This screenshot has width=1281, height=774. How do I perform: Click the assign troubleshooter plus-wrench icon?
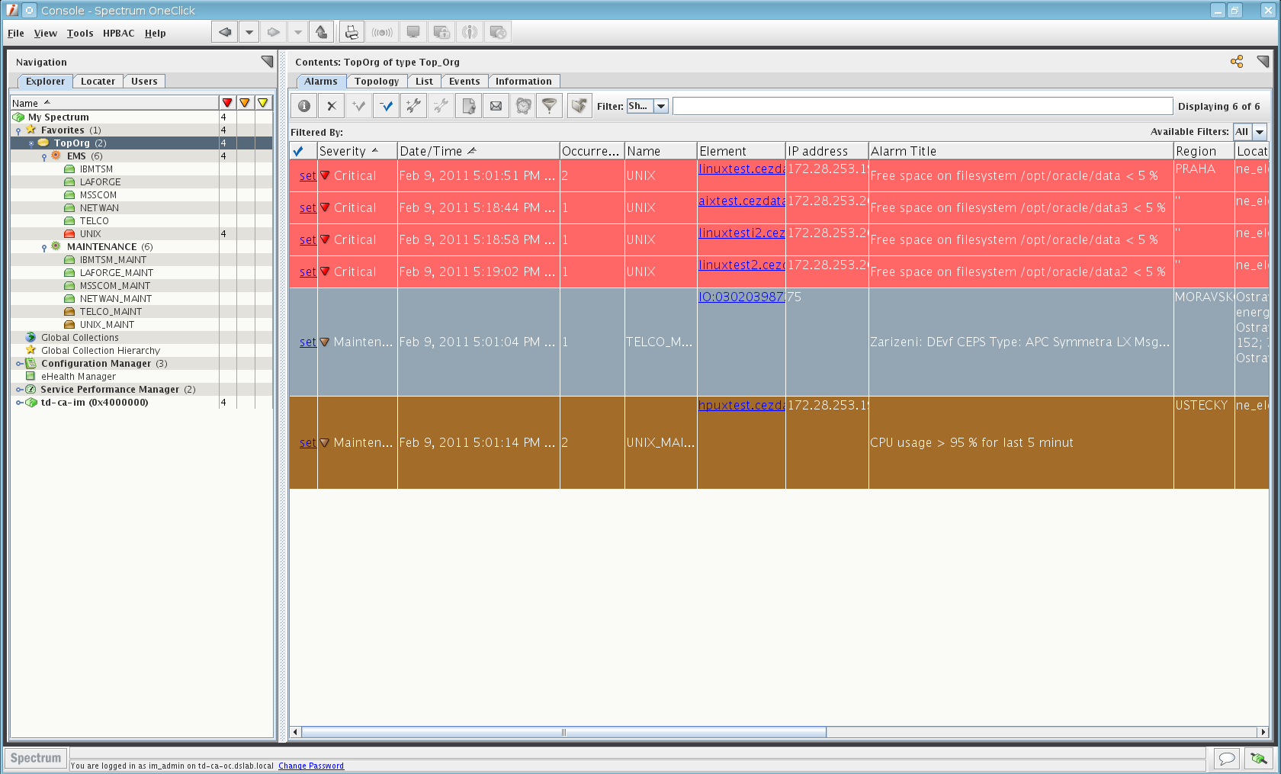coord(413,106)
